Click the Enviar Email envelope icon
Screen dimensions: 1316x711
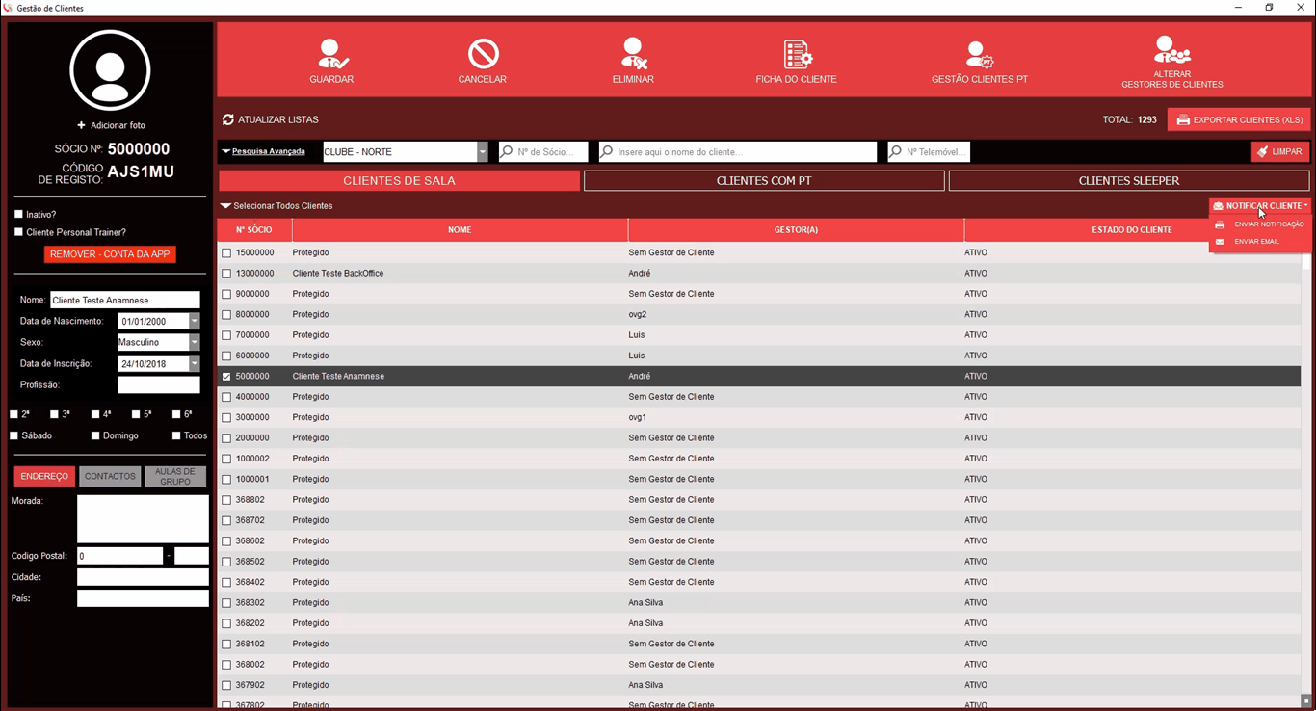click(1220, 242)
